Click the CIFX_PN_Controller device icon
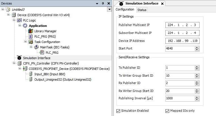The image size is (216, 116). click(19, 63)
